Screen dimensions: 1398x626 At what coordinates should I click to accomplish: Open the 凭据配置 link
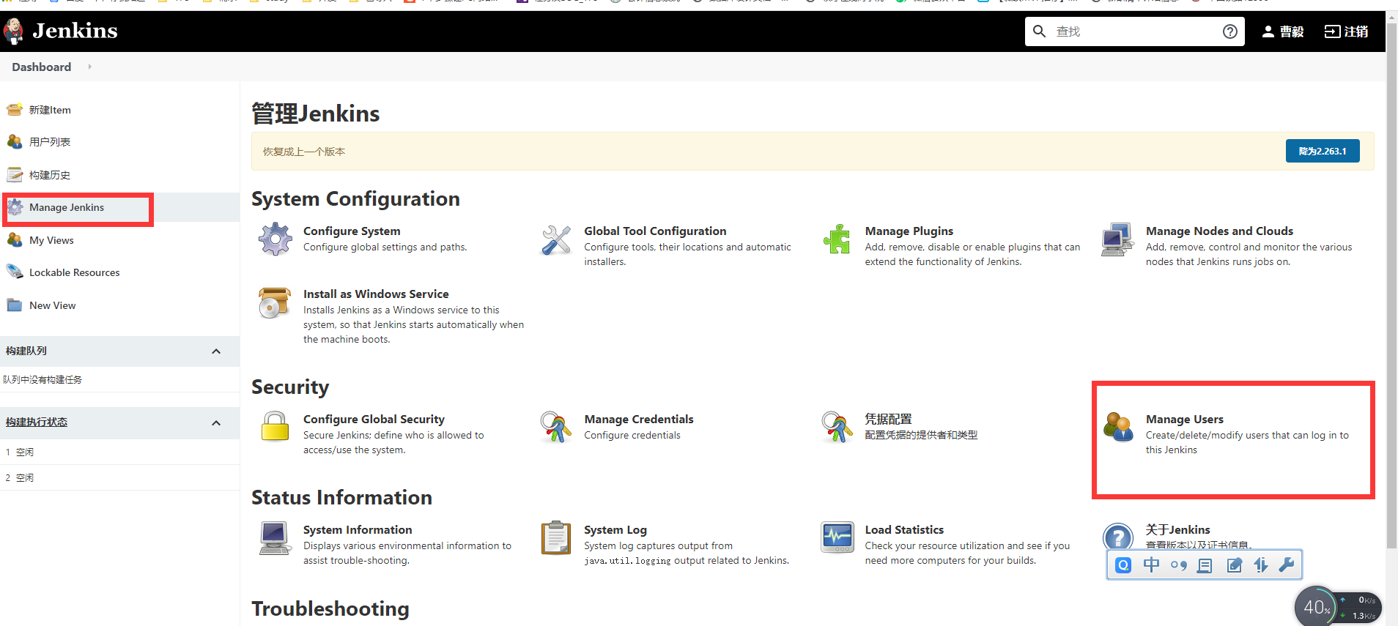(888, 419)
